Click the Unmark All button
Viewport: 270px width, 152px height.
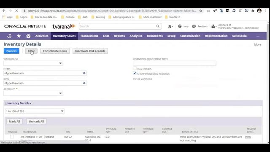(36, 121)
